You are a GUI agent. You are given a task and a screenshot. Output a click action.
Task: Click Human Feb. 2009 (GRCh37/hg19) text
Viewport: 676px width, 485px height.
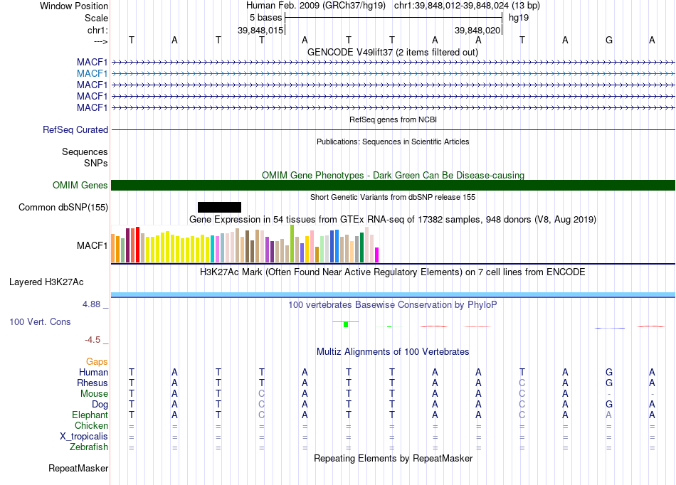click(x=317, y=6)
